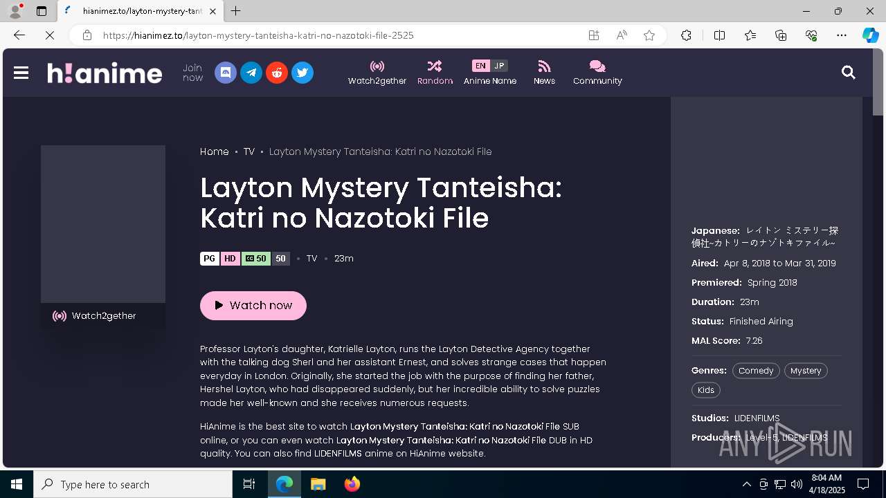Open the volume control
This screenshot has height=498, width=886.
797,484
